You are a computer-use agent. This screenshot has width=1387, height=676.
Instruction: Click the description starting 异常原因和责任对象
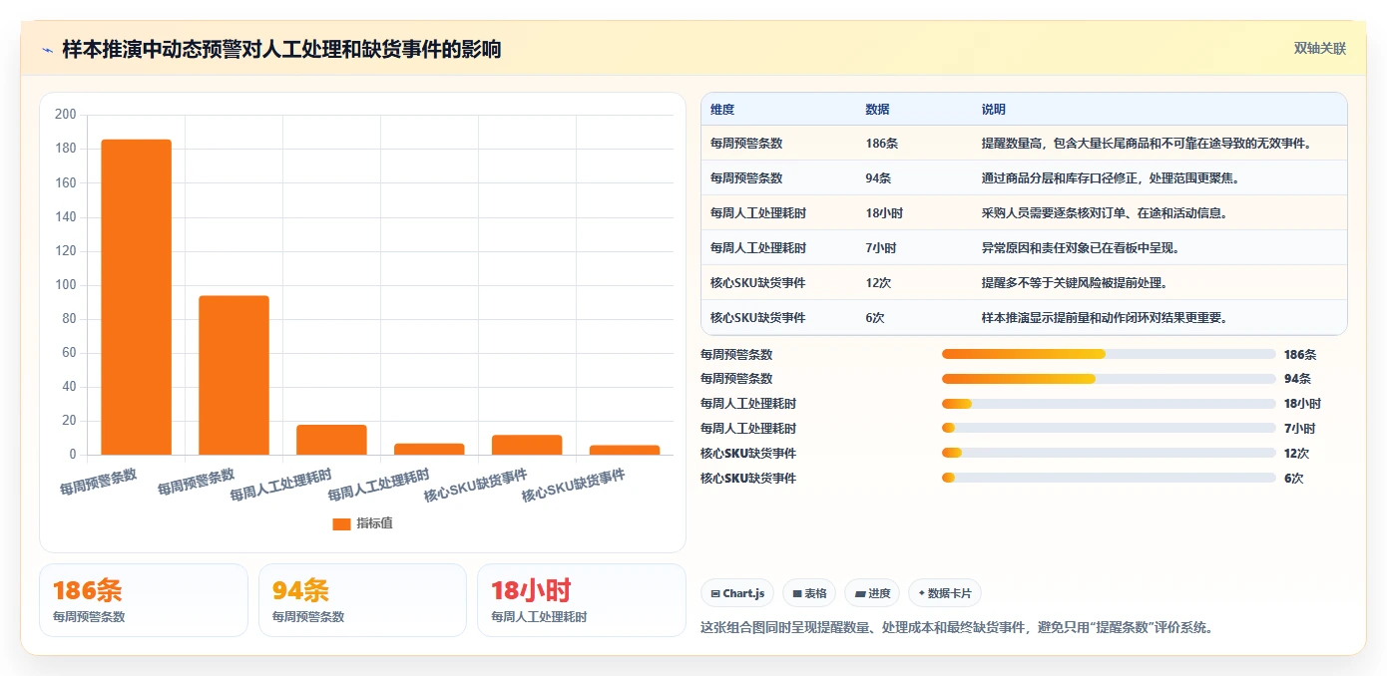click(1081, 248)
